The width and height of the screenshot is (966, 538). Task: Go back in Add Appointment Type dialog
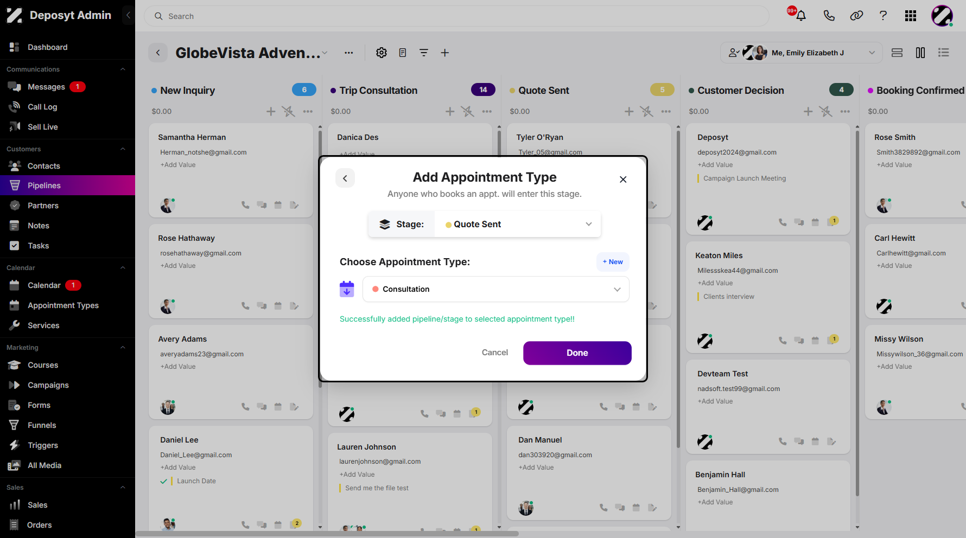click(345, 178)
